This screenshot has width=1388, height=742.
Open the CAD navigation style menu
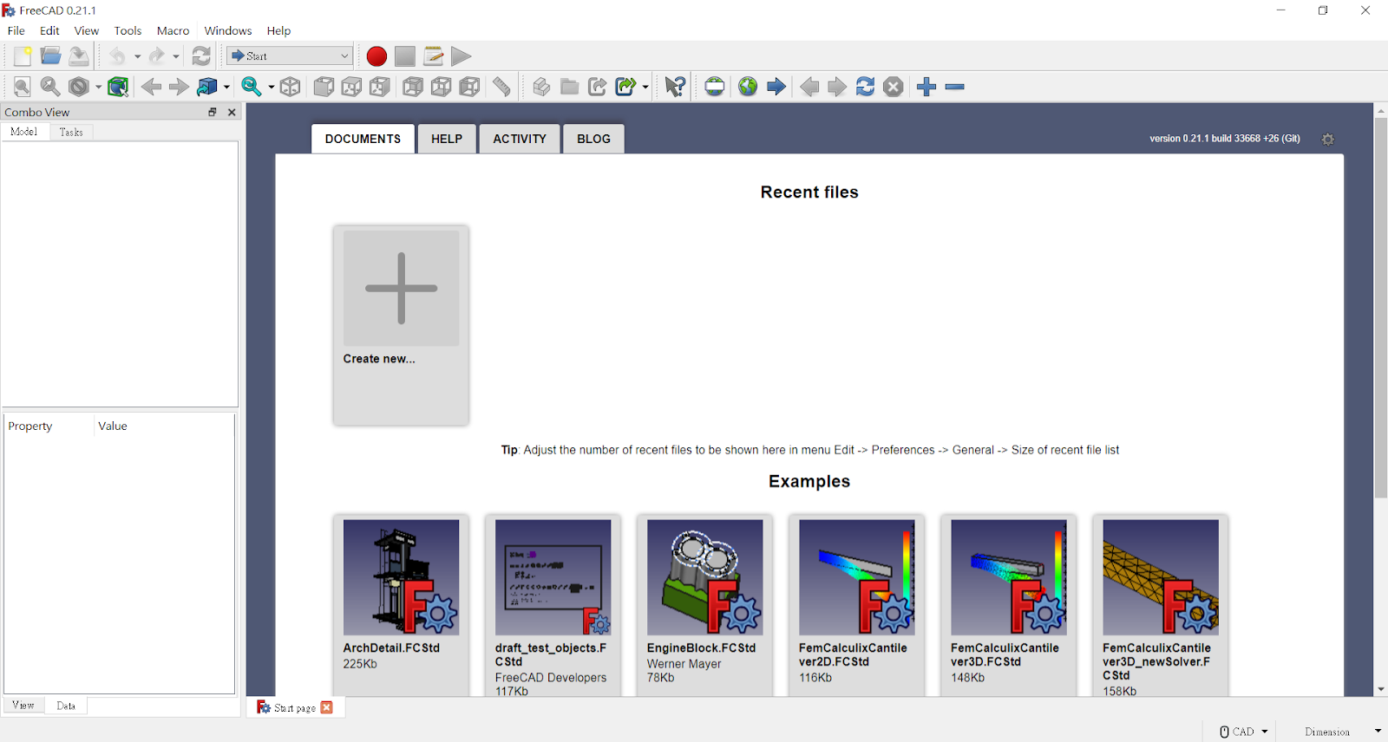1244,732
